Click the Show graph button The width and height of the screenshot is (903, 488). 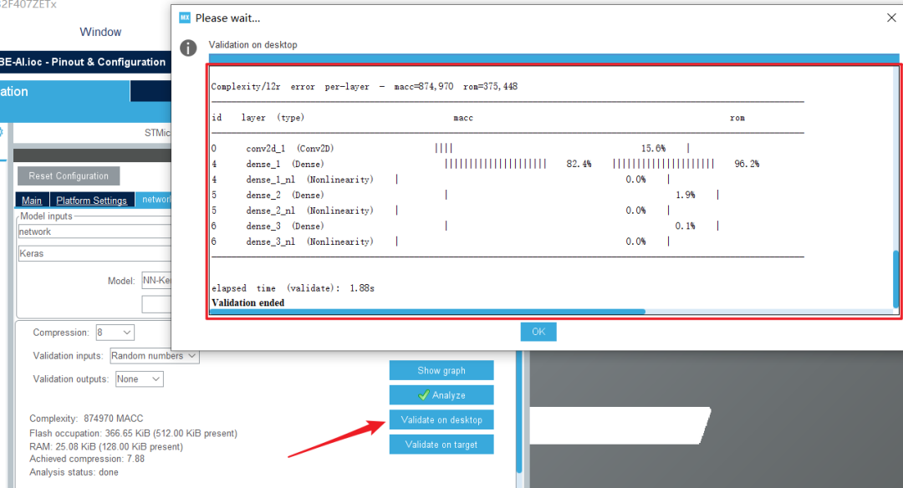(441, 371)
